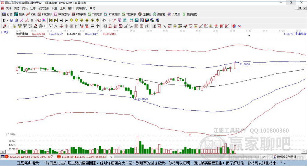Click the 收603279日线 status tab
The width and height of the screenshot is (307, 166).
(x=285, y=157)
